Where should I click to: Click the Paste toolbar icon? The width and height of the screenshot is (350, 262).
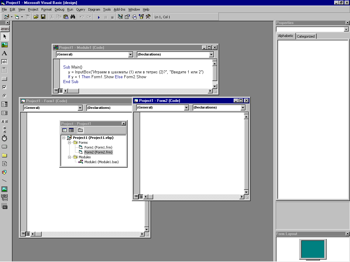66,17
